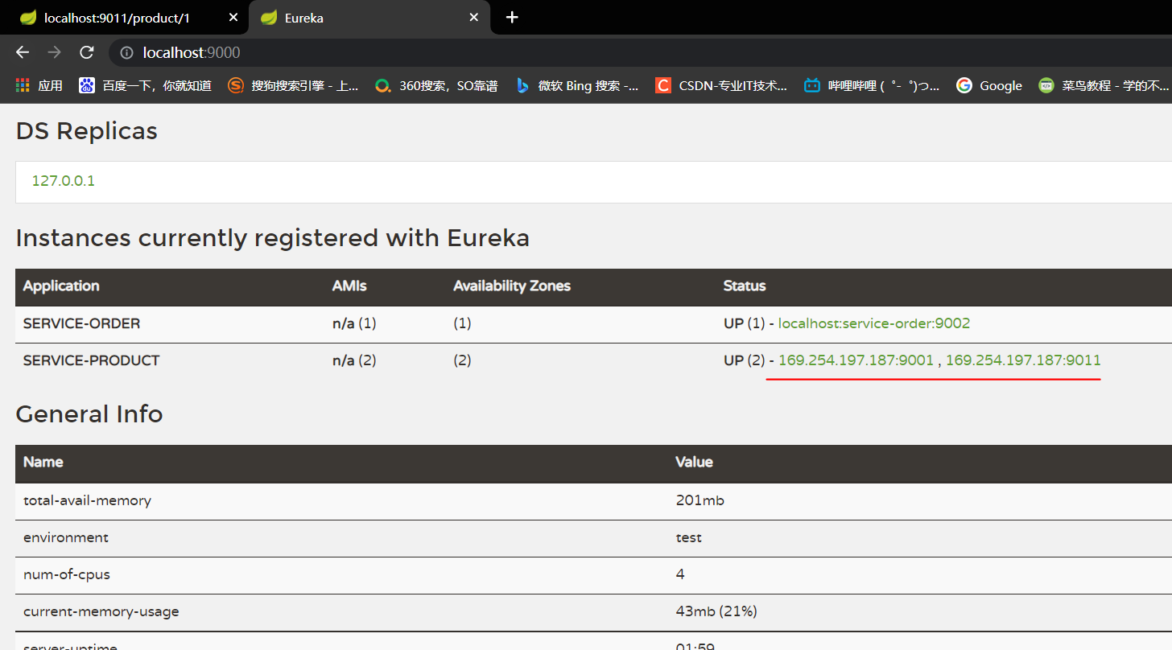This screenshot has height=650, width=1172.
Task: Go back to the previous page
Action: click(x=23, y=52)
